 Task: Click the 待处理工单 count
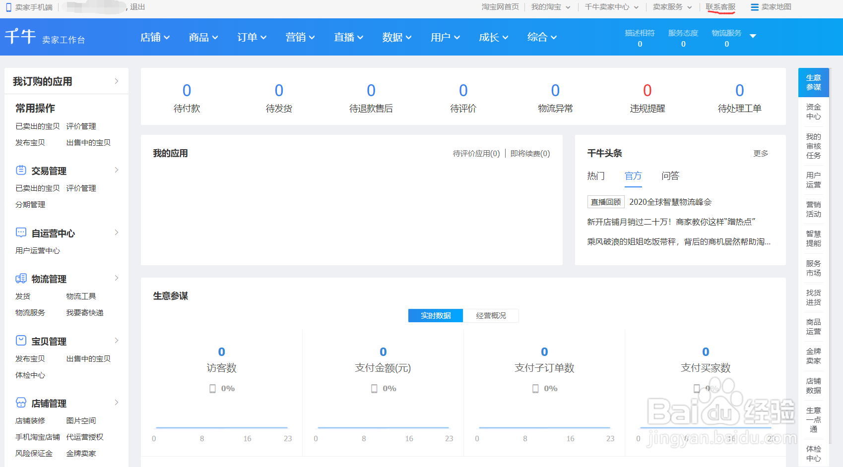pyautogui.click(x=740, y=90)
